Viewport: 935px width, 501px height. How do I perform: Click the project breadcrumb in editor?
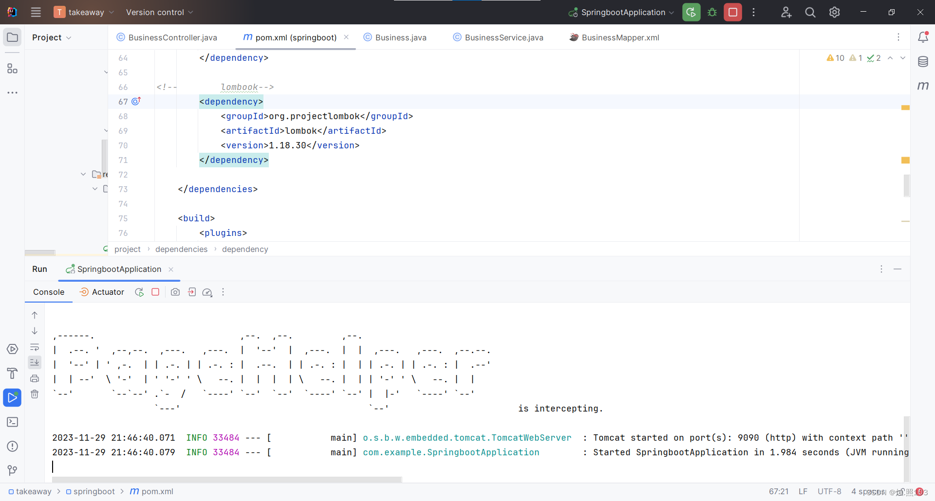coord(127,249)
